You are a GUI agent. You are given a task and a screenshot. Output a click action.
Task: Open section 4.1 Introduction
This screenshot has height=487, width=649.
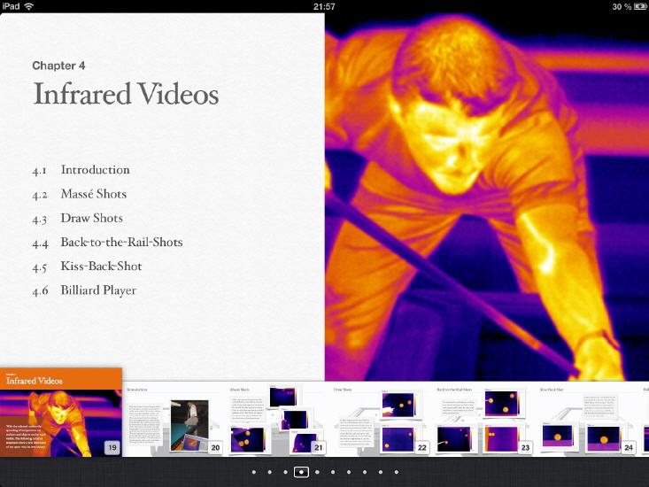[81, 170]
